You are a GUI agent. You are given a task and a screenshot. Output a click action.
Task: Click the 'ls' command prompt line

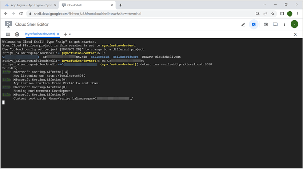(x=54, y=53)
